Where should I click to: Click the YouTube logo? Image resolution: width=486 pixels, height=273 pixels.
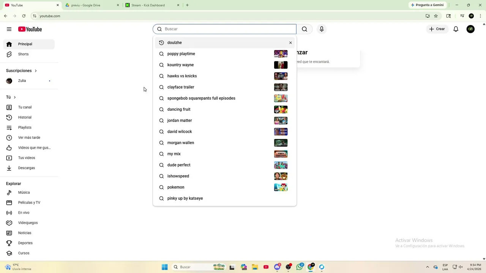[30, 29]
